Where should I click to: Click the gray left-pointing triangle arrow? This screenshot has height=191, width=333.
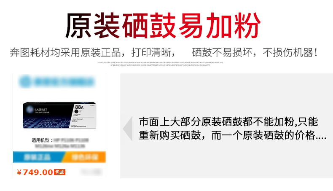click(x=128, y=129)
